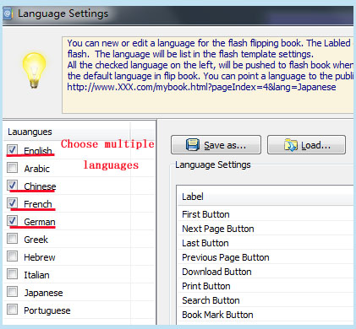Screen dimensions: 356x329
Task: Select the Download Button label row
Action: point(266,272)
